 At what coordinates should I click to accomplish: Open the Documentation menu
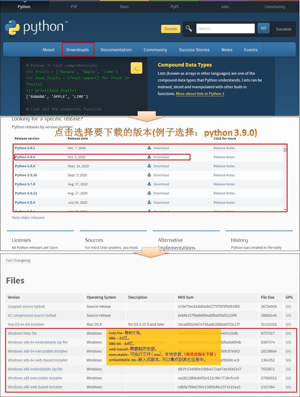pos(116,50)
